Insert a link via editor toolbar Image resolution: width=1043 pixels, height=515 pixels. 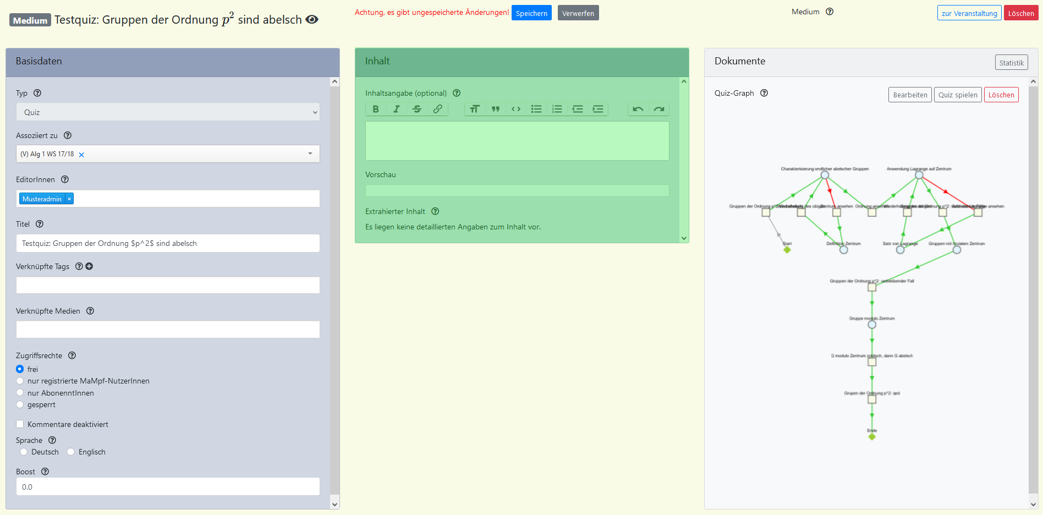(437, 109)
